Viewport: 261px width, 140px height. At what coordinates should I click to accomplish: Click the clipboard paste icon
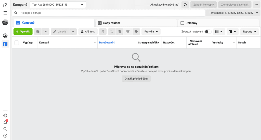point(103,32)
